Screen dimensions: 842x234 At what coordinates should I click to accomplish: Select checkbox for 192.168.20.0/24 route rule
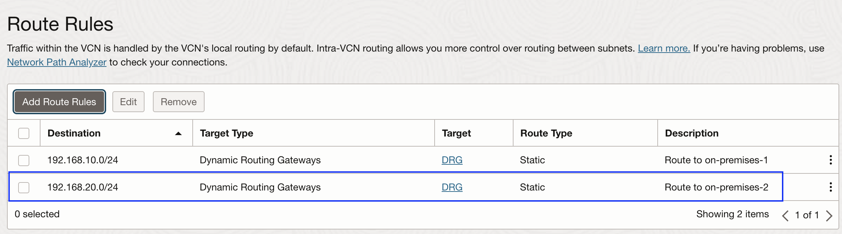[x=23, y=187]
